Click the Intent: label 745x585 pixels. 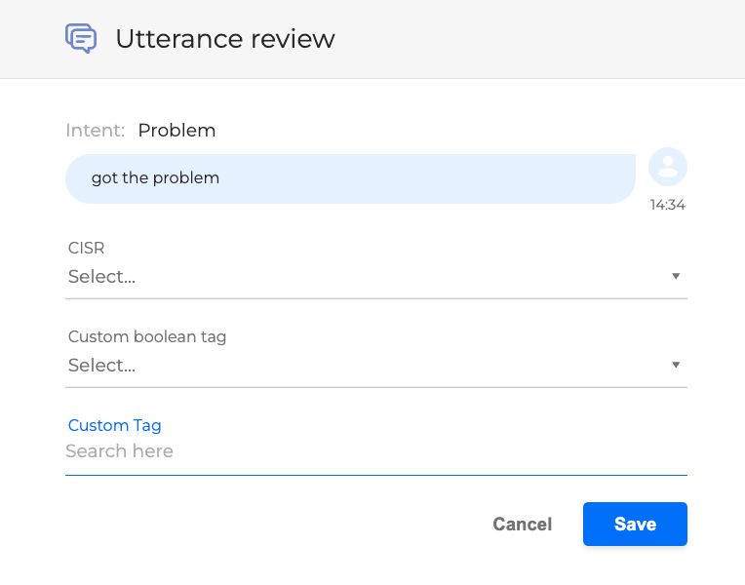coord(96,131)
